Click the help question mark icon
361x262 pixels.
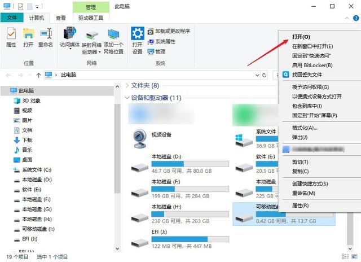point(356,18)
